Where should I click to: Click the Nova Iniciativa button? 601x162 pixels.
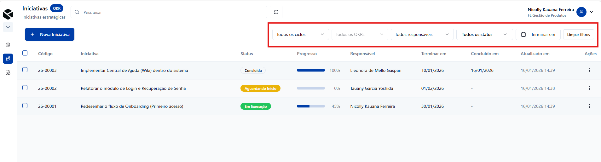pos(49,34)
